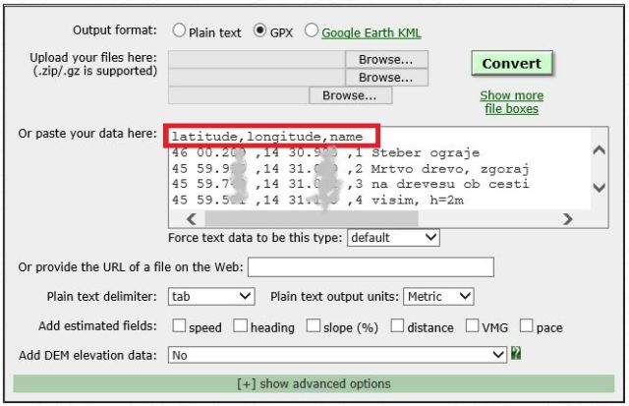
Task: Open the Google Earth KML link
Action: coord(373,32)
